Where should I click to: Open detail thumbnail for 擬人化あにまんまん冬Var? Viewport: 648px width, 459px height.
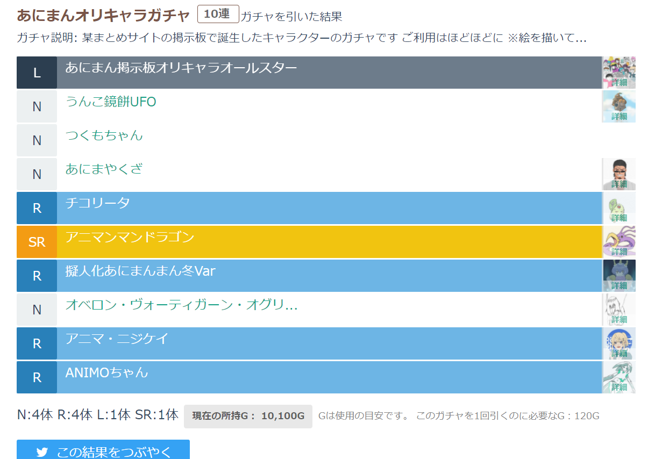click(x=618, y=276)
